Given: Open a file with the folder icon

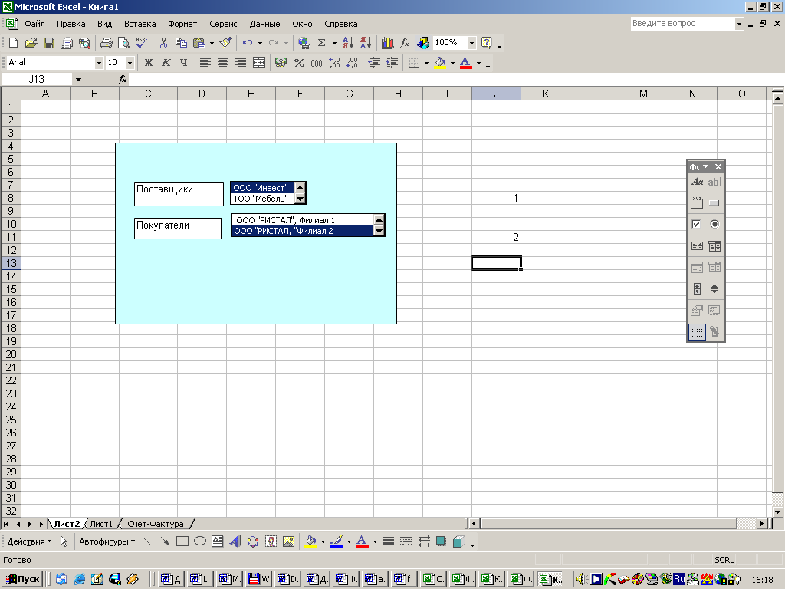Looking at the screenshot, I should (31, 43).
